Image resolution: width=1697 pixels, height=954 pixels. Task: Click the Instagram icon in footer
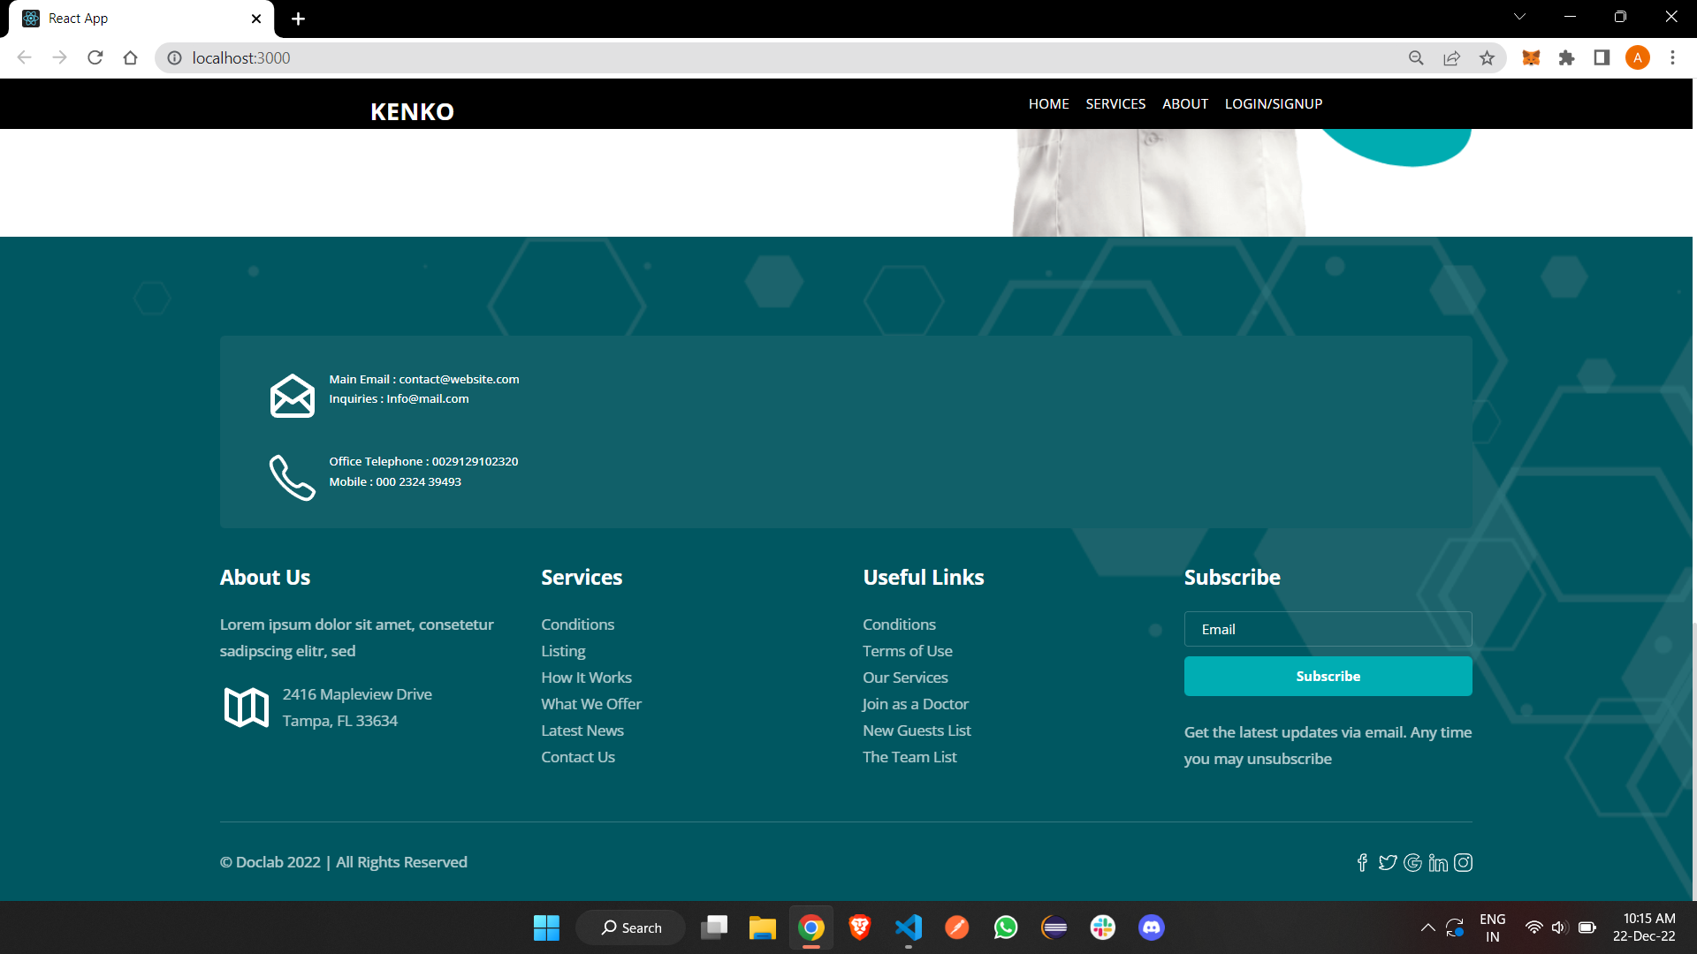(1463, 863)
